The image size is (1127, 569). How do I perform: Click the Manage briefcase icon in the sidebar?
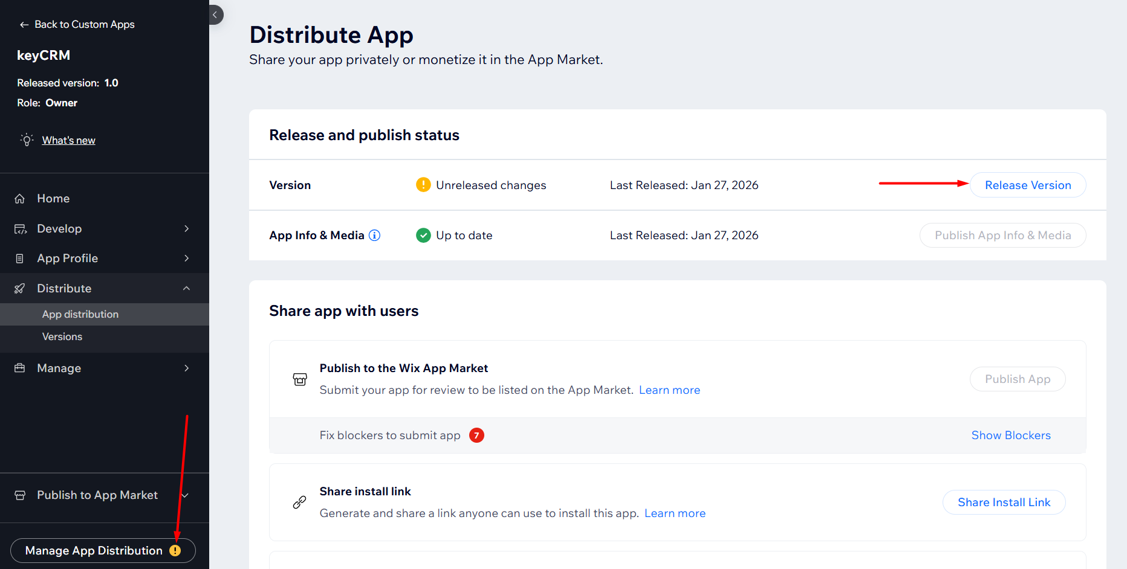coord(20,368)
